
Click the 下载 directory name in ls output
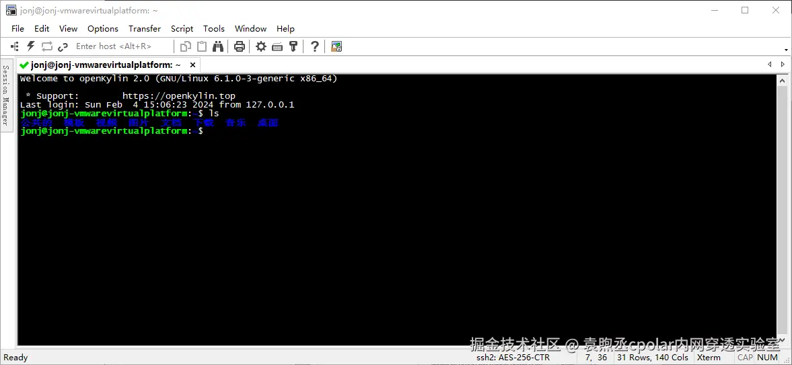[x=204, y=123]
